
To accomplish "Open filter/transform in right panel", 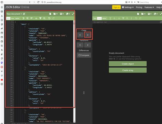I will coord(123,18).
